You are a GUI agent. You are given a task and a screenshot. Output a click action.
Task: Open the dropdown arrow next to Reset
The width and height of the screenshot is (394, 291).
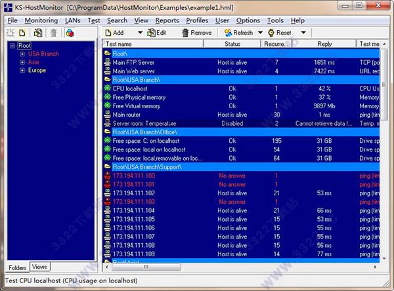(x=303, y=33)
